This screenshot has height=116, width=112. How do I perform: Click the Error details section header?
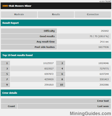click(x=56, y=93)
